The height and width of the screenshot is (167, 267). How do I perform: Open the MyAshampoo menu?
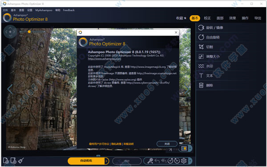(x=44, y=10)
